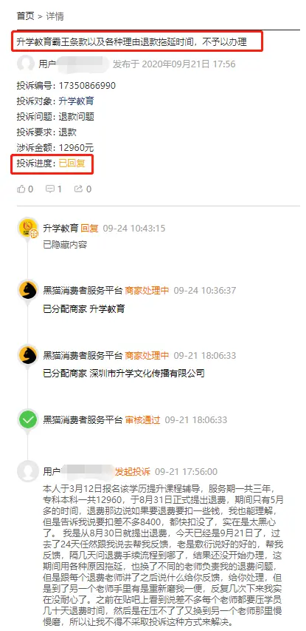The width and height of the screenshot is (306, 631).
Task: Click the 升学教育 merchant avatar
Action: (x=28, y=228)
